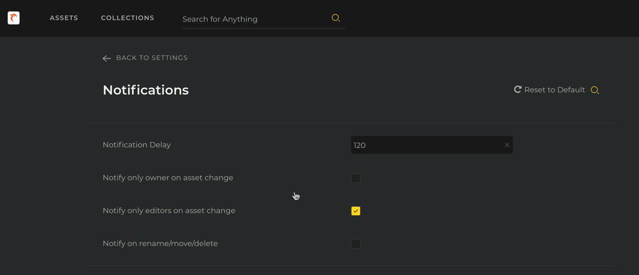The image size is (639, 275).
Task: Click into the Notification Delay field
Action: point(427,145)
